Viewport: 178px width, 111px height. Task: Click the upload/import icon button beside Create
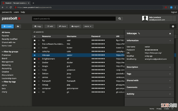pos(18,26)
